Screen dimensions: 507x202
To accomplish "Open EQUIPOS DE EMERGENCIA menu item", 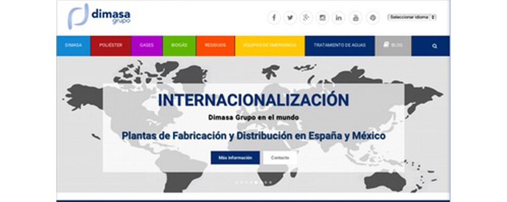I will coord(270,45).
